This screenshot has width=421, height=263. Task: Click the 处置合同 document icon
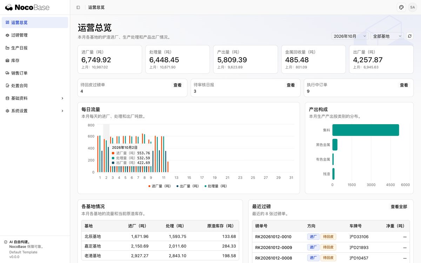coord(7,86)
